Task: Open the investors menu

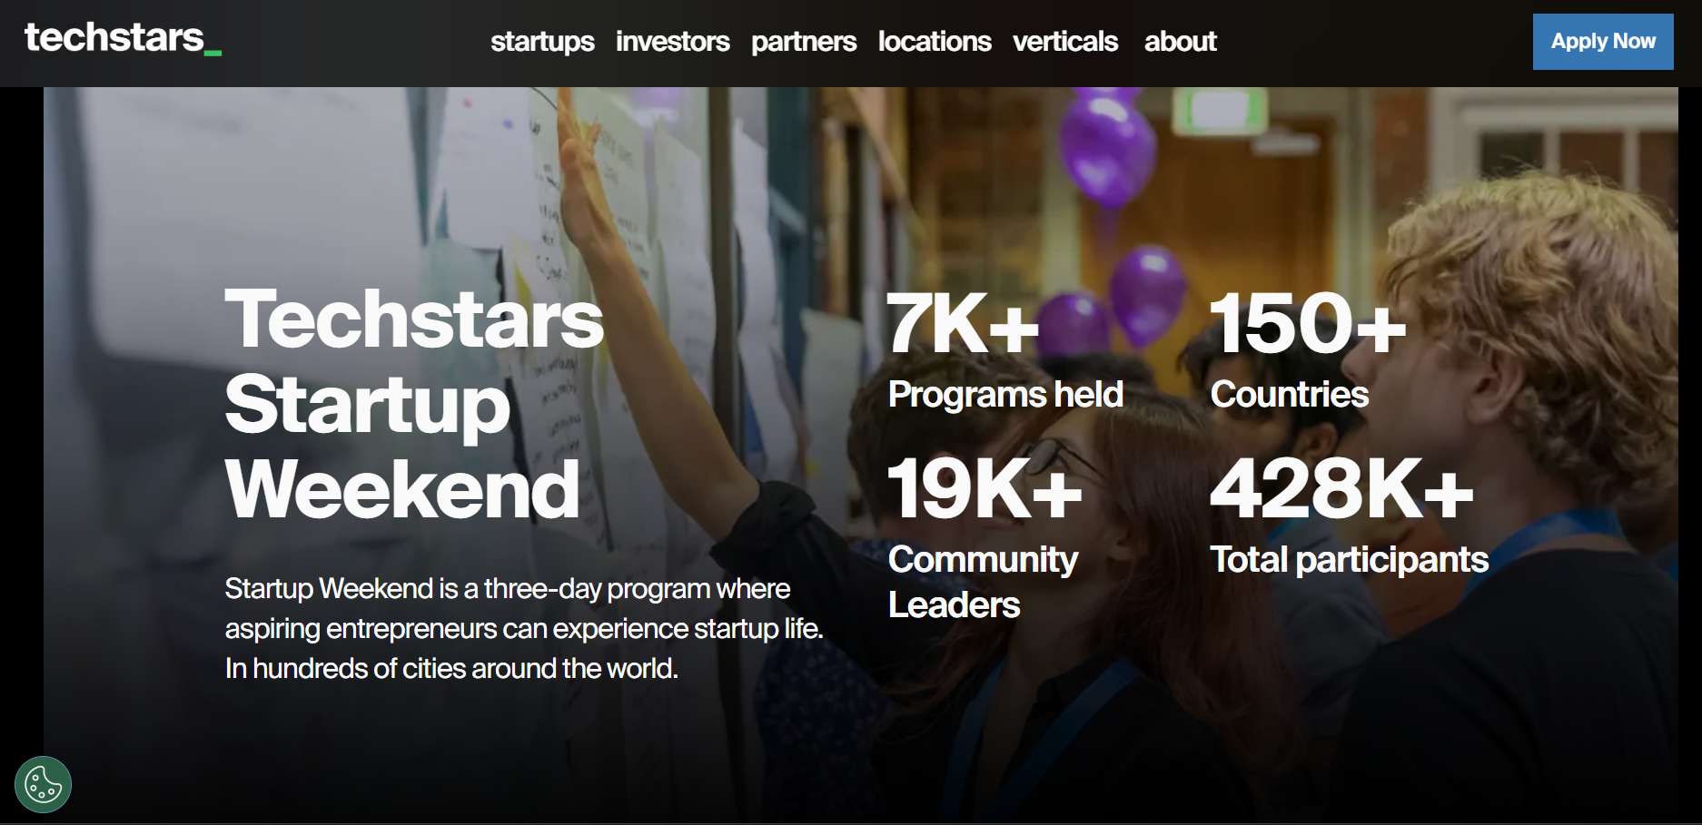Action: click(x=672, y=42)
